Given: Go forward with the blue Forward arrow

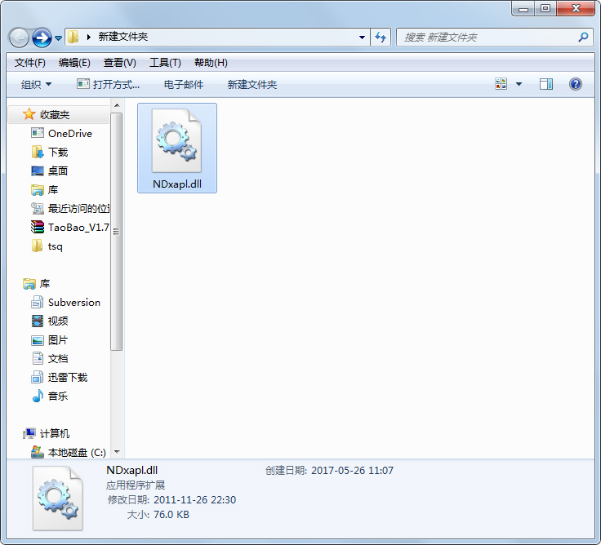Looking at the screenshot, I should pos(42,38).
